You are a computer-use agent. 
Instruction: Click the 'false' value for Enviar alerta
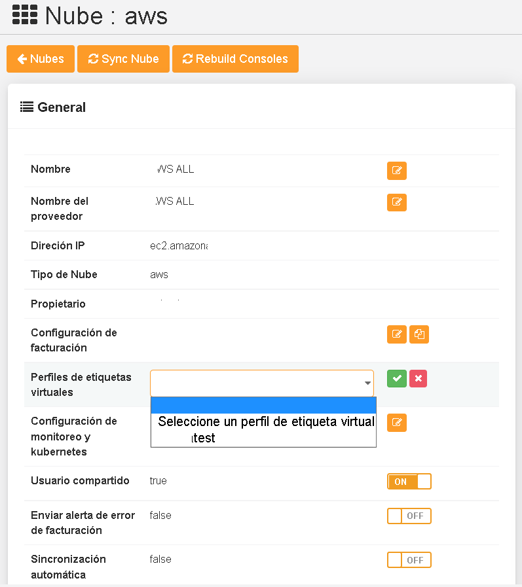point(160,516)
